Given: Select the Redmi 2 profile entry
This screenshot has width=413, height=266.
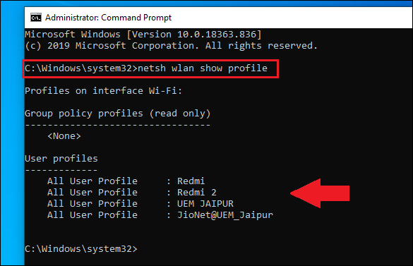Looking at the screenshot, I should pos(197,192).
